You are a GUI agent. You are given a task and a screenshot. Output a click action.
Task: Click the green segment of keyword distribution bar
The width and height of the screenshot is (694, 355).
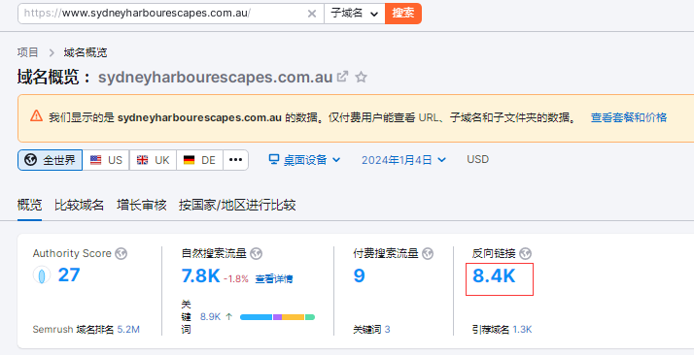point(310,317)
